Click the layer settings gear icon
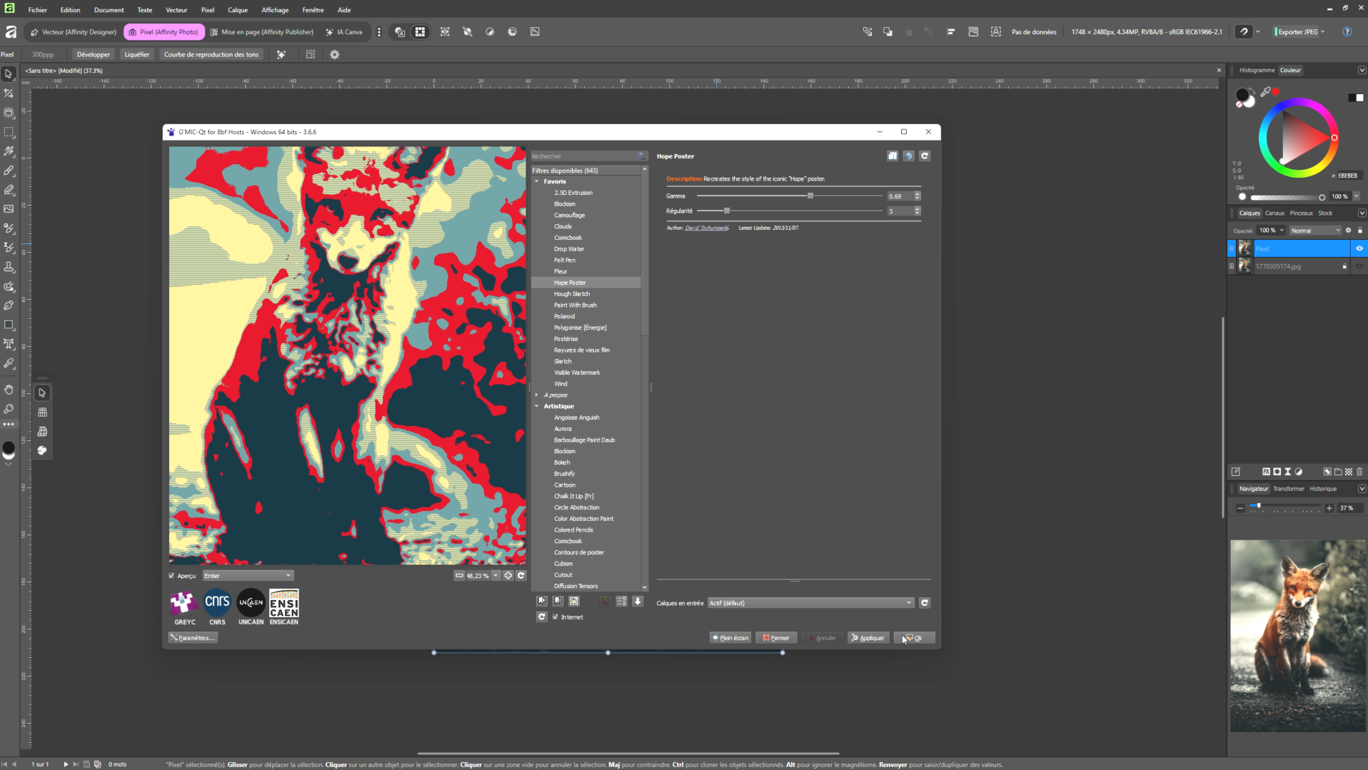 point(1349,231)
